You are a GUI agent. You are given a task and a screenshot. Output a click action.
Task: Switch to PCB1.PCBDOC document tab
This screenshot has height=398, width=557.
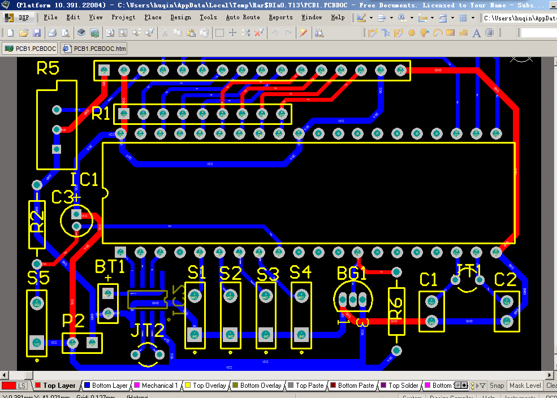pos(30,49)
